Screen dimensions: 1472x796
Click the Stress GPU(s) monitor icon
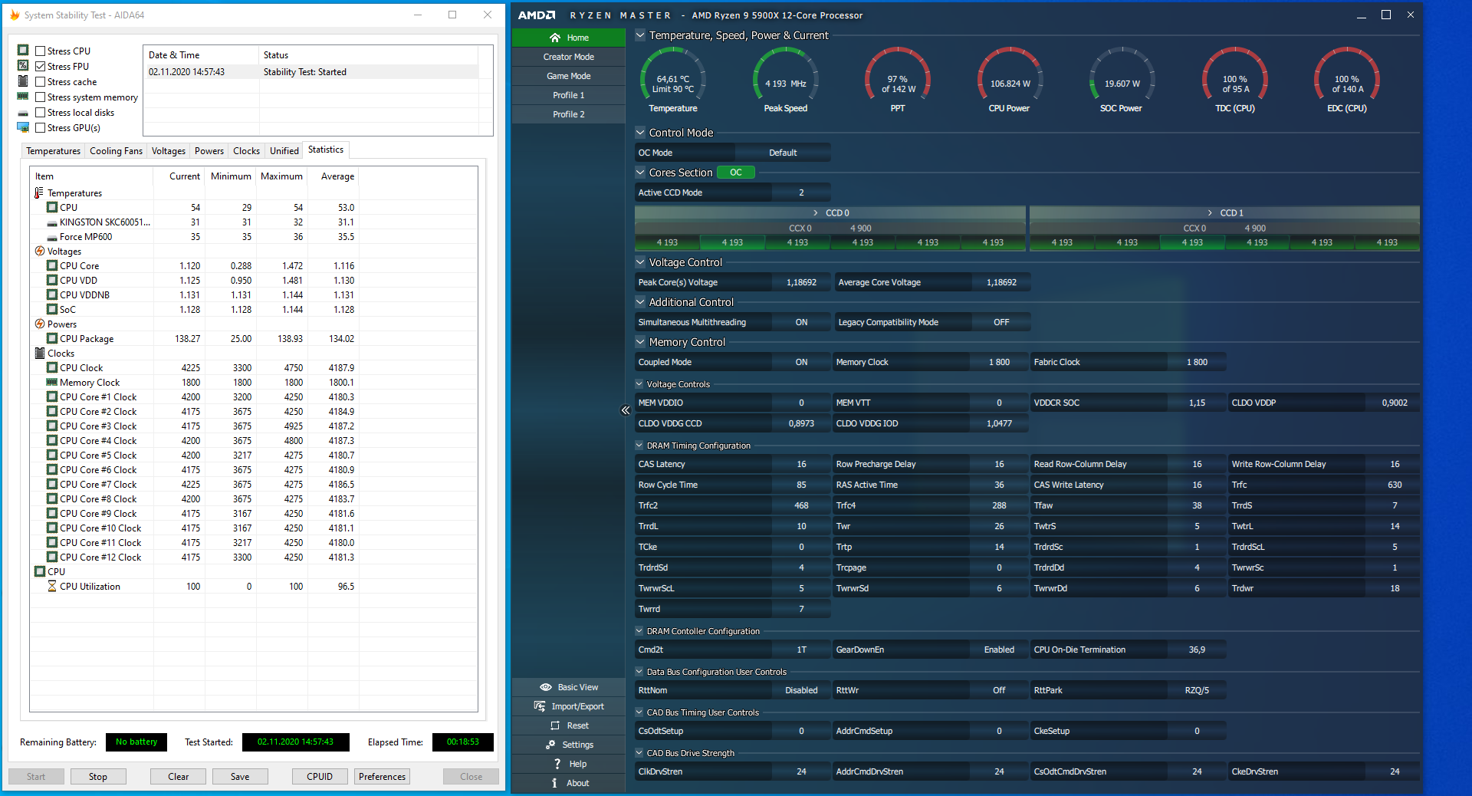pos(23,127)
